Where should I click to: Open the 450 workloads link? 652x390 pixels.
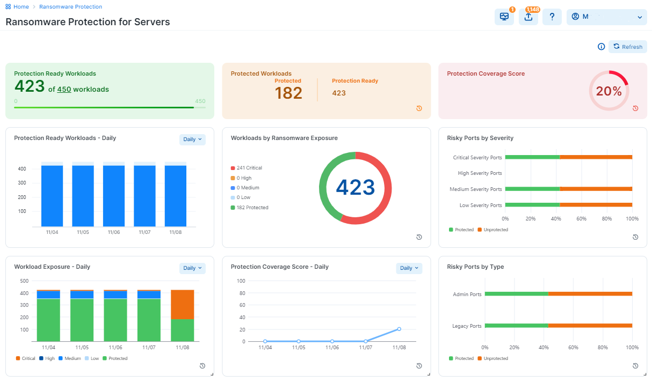tap(64, 90)
